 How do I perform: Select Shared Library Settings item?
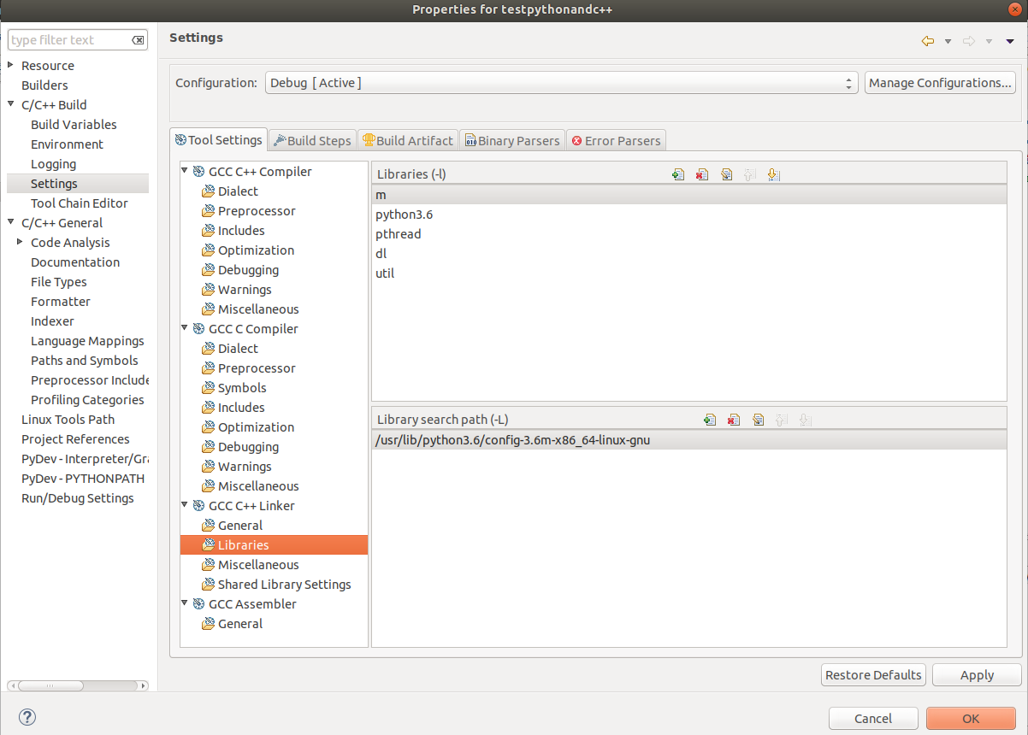[284, 585]
